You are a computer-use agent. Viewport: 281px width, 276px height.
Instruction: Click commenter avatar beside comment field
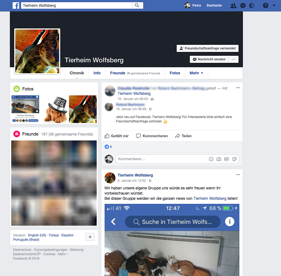109,159
